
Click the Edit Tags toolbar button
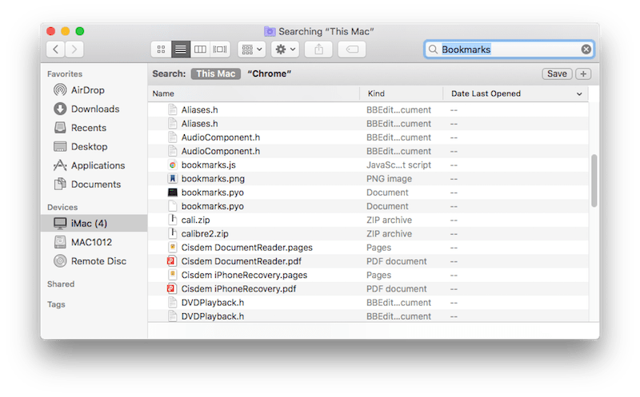352,50
